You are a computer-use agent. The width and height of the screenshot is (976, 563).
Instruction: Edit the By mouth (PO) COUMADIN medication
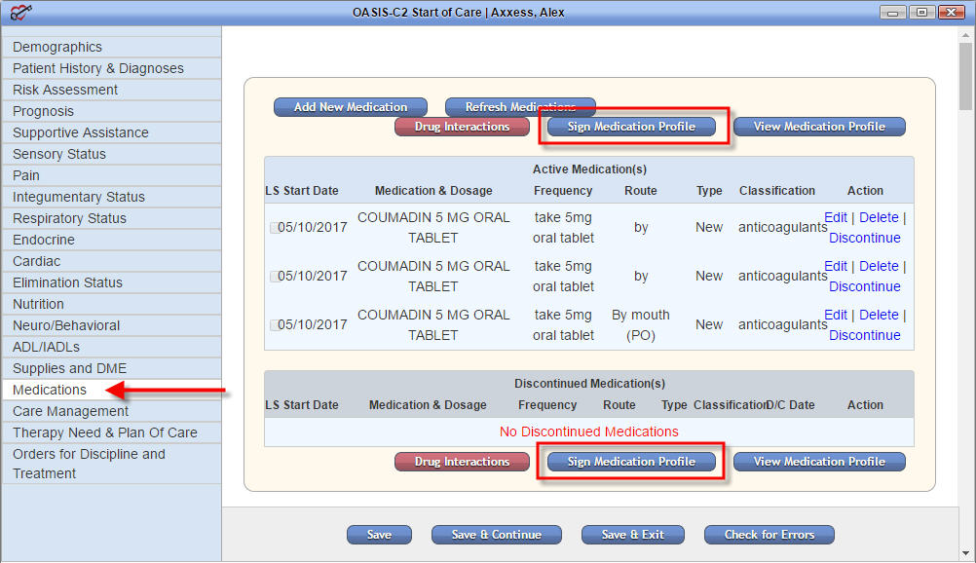click(835, 315)
